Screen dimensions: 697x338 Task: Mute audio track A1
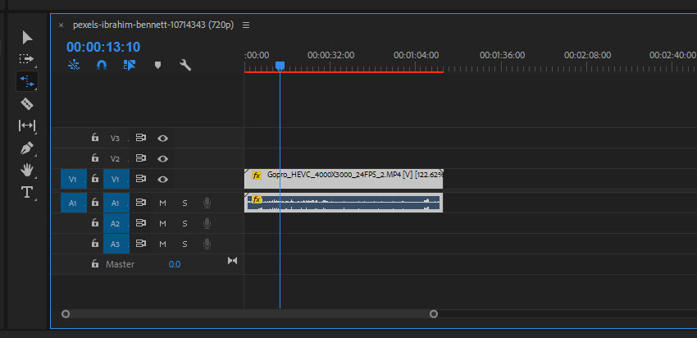162,203
